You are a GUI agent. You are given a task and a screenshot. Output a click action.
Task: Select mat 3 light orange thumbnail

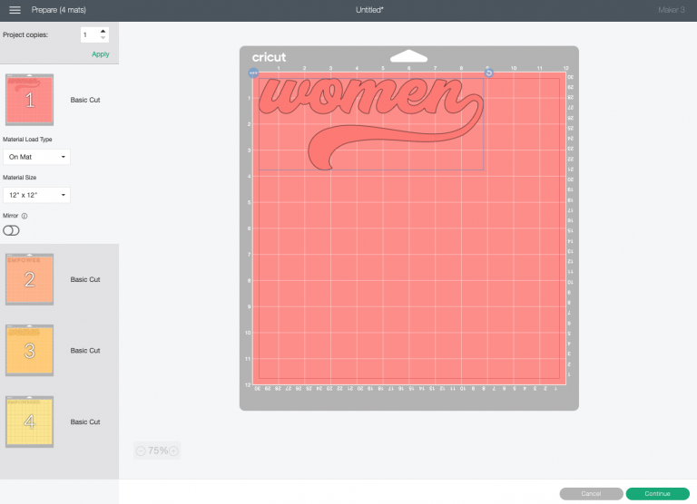click(x=29, y=350)
